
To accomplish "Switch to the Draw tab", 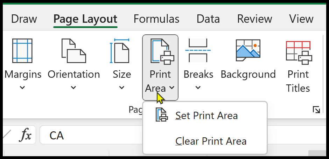I will tap(24, 19).
